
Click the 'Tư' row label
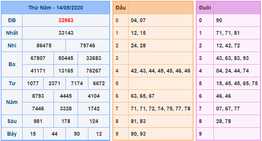point(12,83)
